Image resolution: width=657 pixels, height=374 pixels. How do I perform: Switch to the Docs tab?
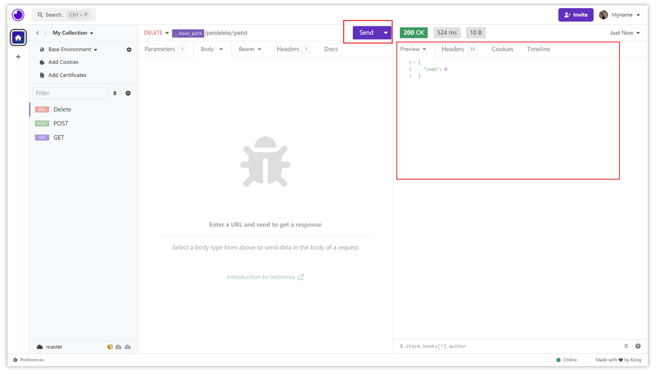coord(331,49)
